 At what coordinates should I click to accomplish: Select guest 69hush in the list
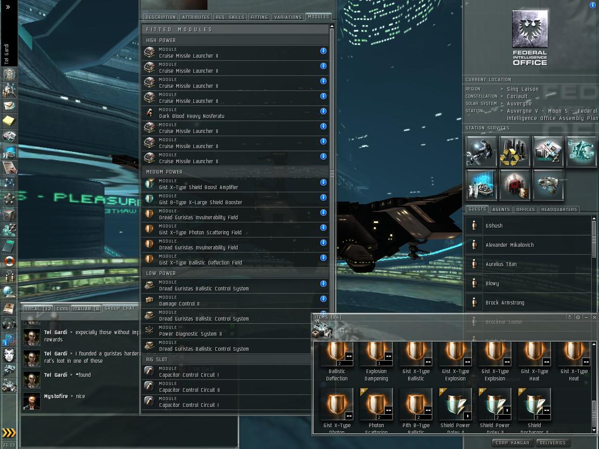click(x=528, y=226)
